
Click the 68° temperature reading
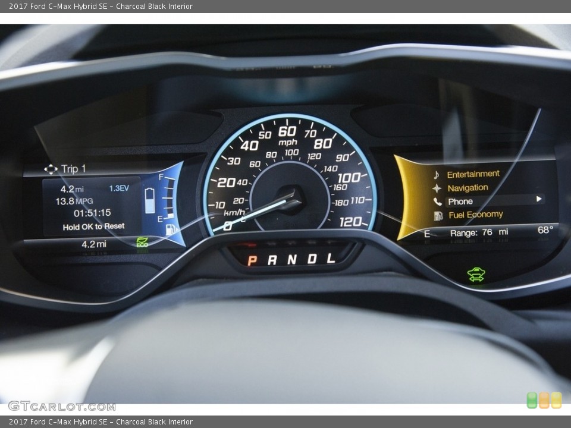545,230
